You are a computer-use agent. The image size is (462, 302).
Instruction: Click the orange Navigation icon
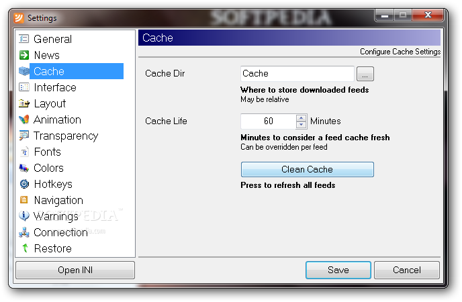tap(24, 200)
